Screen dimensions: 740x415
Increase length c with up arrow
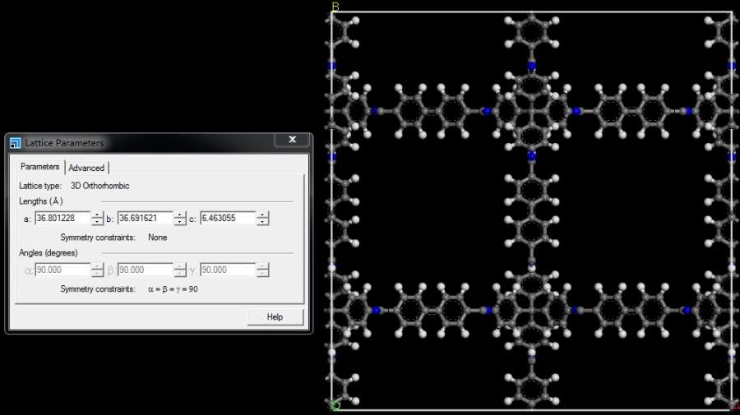tap(263, 215)
